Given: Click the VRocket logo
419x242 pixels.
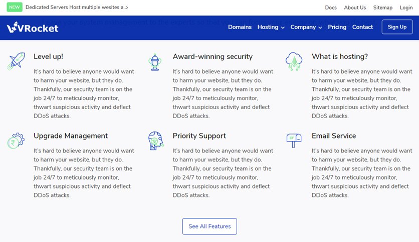Looking at the screenshot, I should tap(33, 27).
